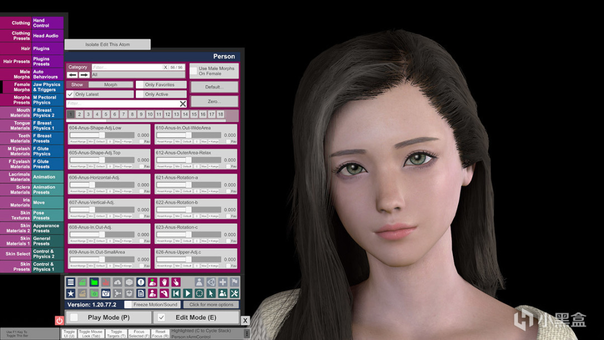Click the camera screenshot icon
Image resolution: width=604 pixels, height=340 pixels.
[106, 294]
